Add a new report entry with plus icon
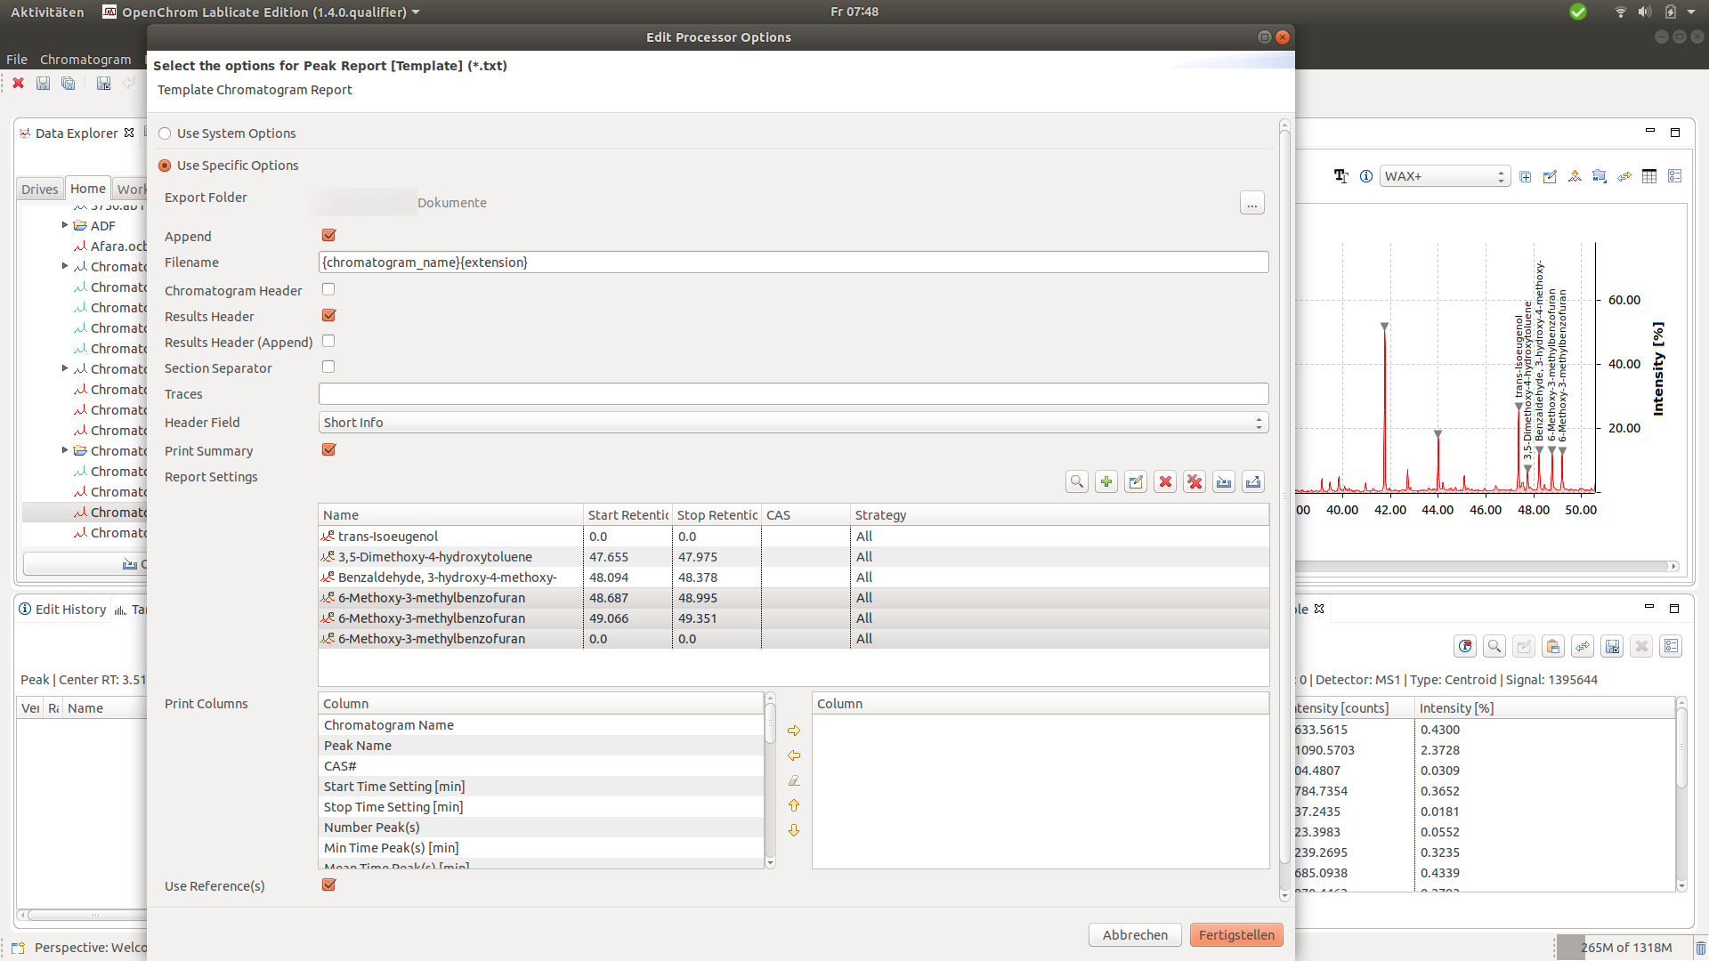The width and height of the screenshot is (1709, 961). pos(1106,481)
